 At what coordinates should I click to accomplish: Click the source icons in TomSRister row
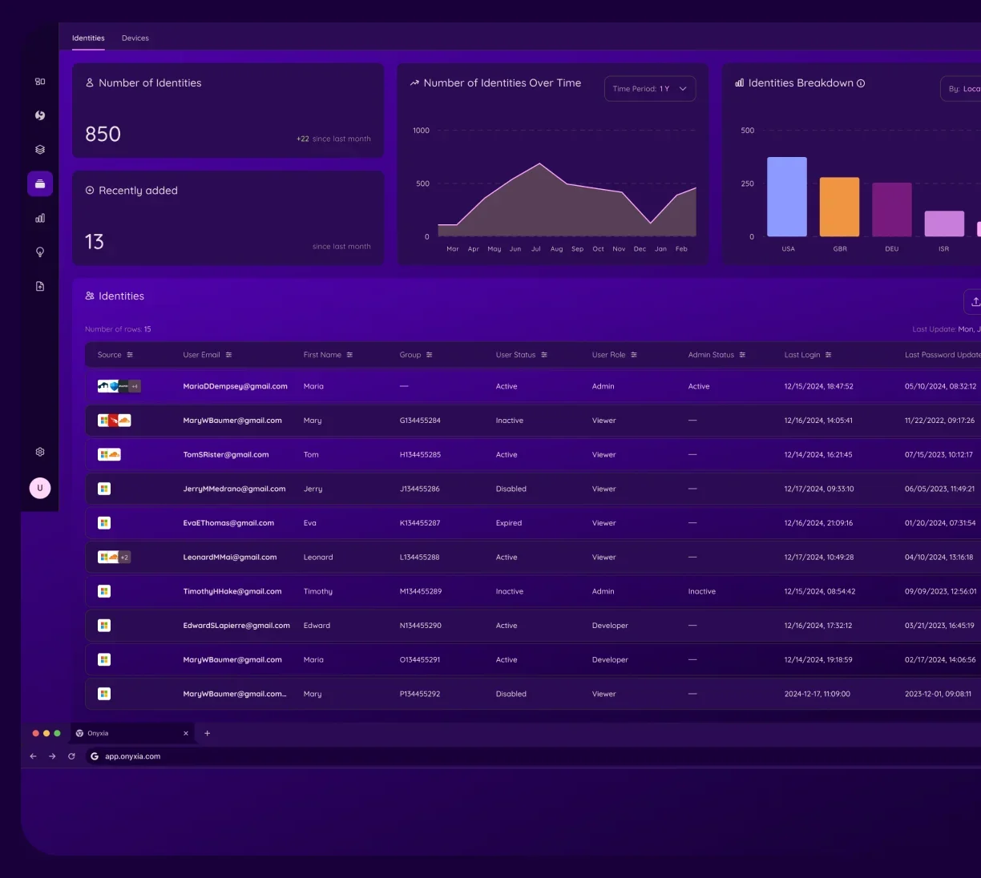[109, 455]
